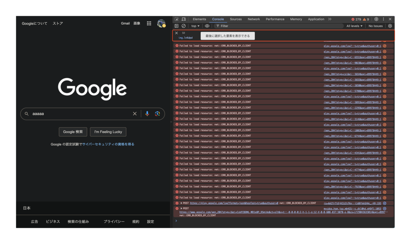Click the red 279 errors counter
411x244 pixels.
[x=356, y=19]
